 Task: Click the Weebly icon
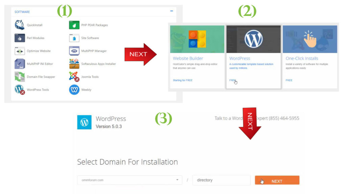coord(74,90)
